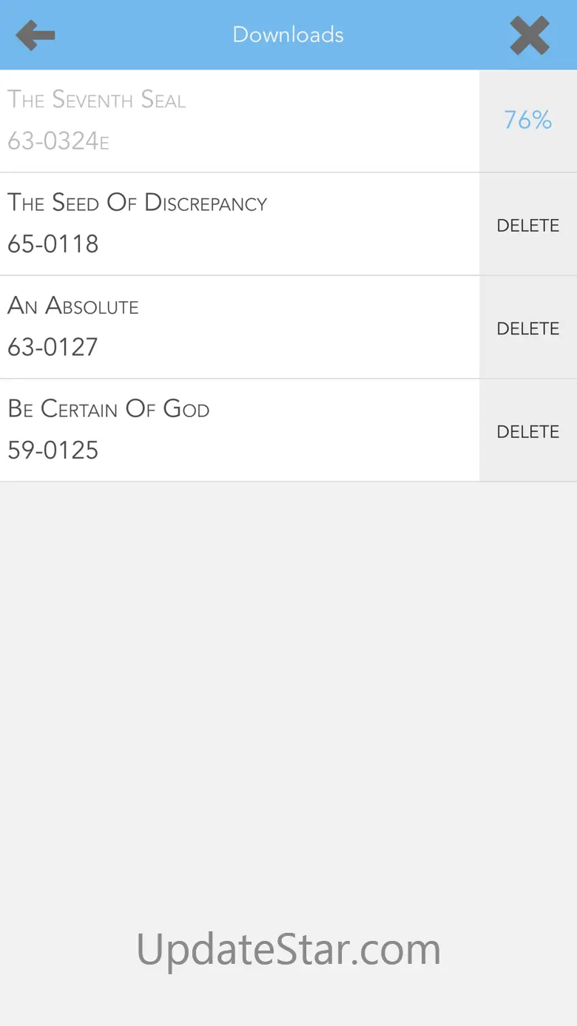Open the Be Certain Of God title
The width and height of the screenshot is (577, 1026).
click(x=109, y=408)
